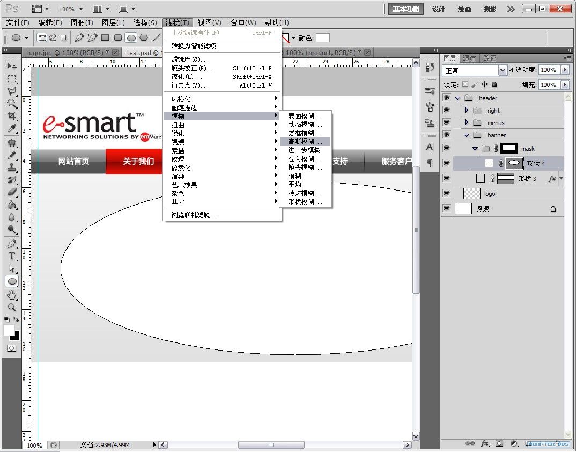Screen dimensions: 576x452
Task: Hide the 背景 layer
Action: pyautogui.click(x=446, y=208)
